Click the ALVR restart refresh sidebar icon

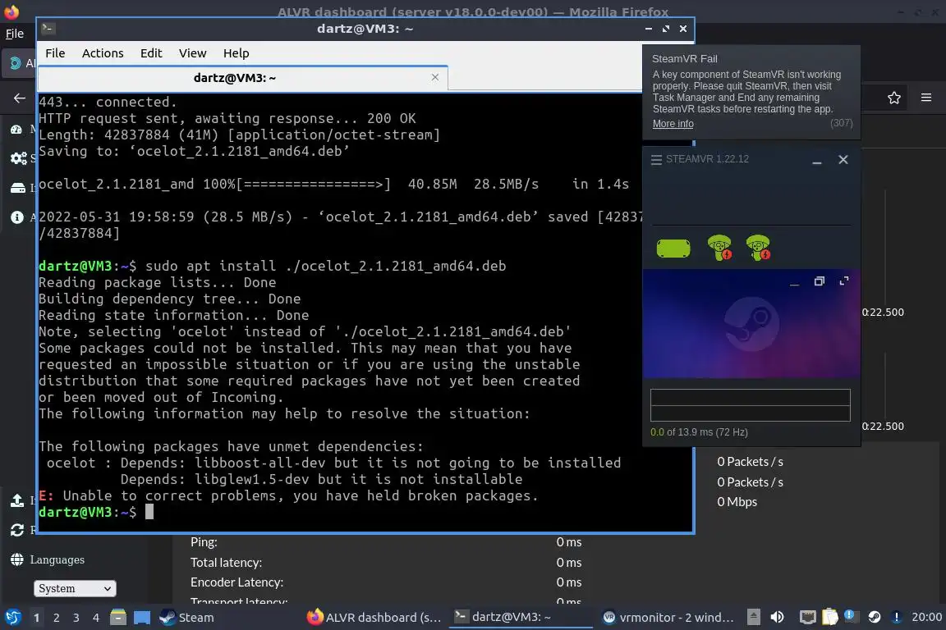[x=17, y=530]
